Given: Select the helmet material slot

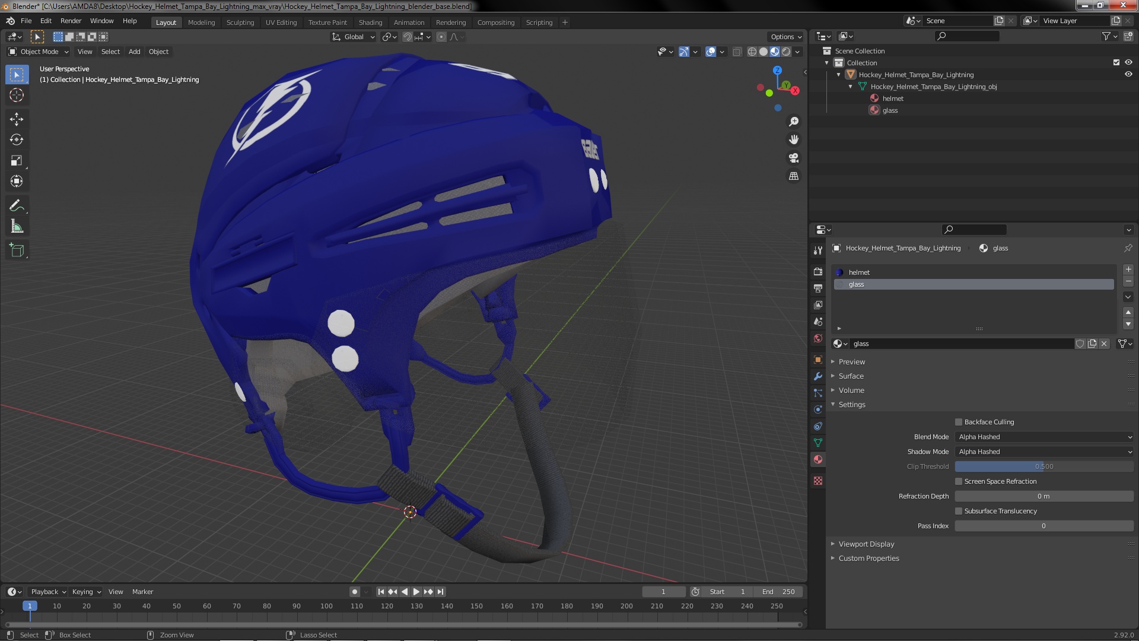Looking at the screenshot, I should click(974, 272).
